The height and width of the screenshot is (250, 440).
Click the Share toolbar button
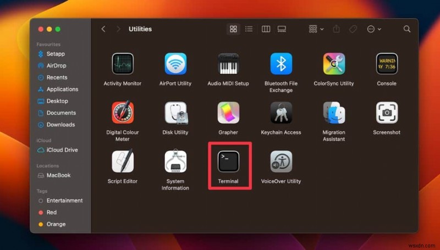[x=336, y=29]
